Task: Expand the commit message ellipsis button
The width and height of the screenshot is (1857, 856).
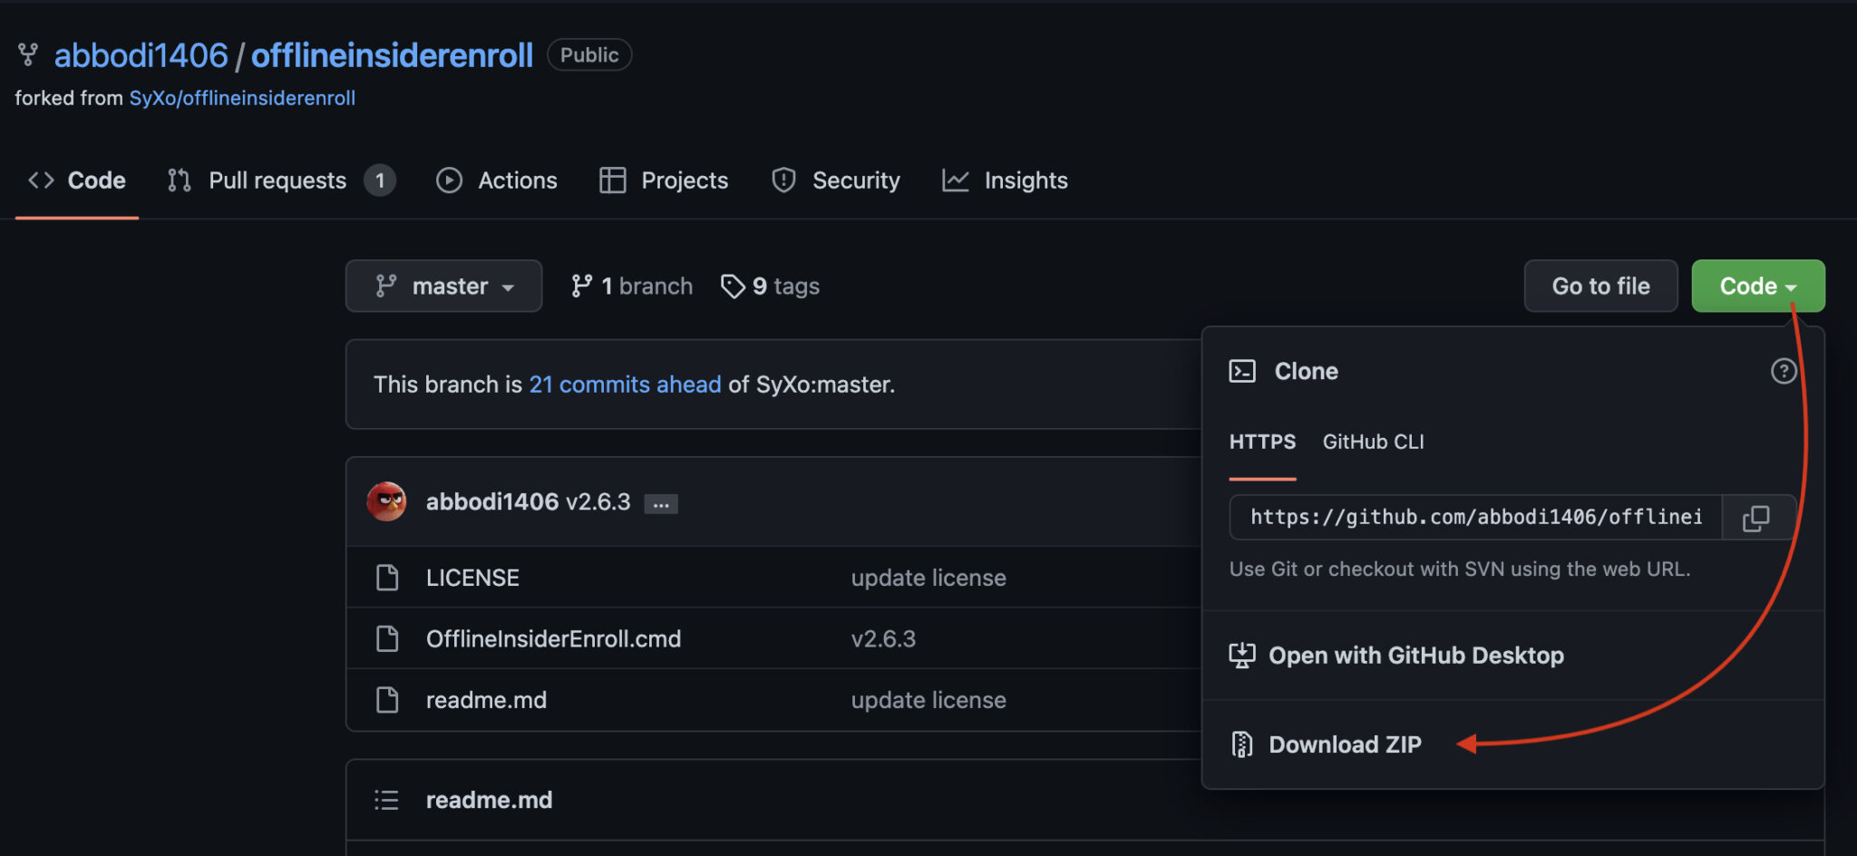Action: point(661,504)
